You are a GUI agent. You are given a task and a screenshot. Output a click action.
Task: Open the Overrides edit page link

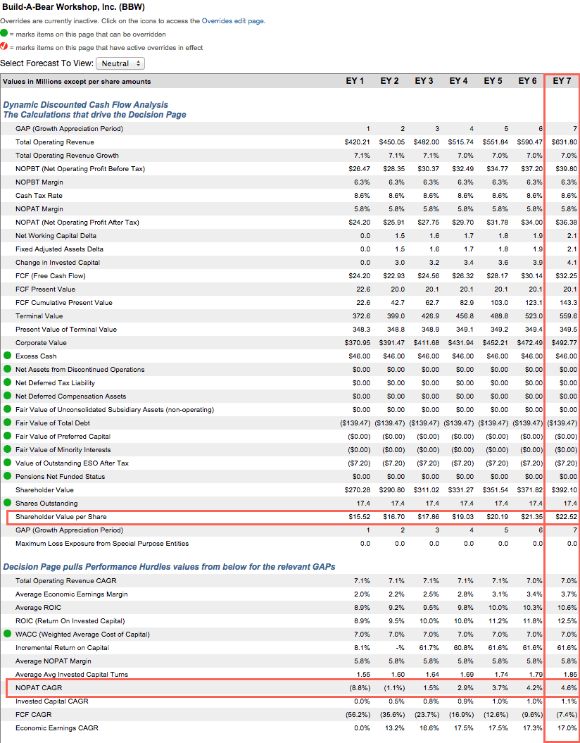(232, 21)
